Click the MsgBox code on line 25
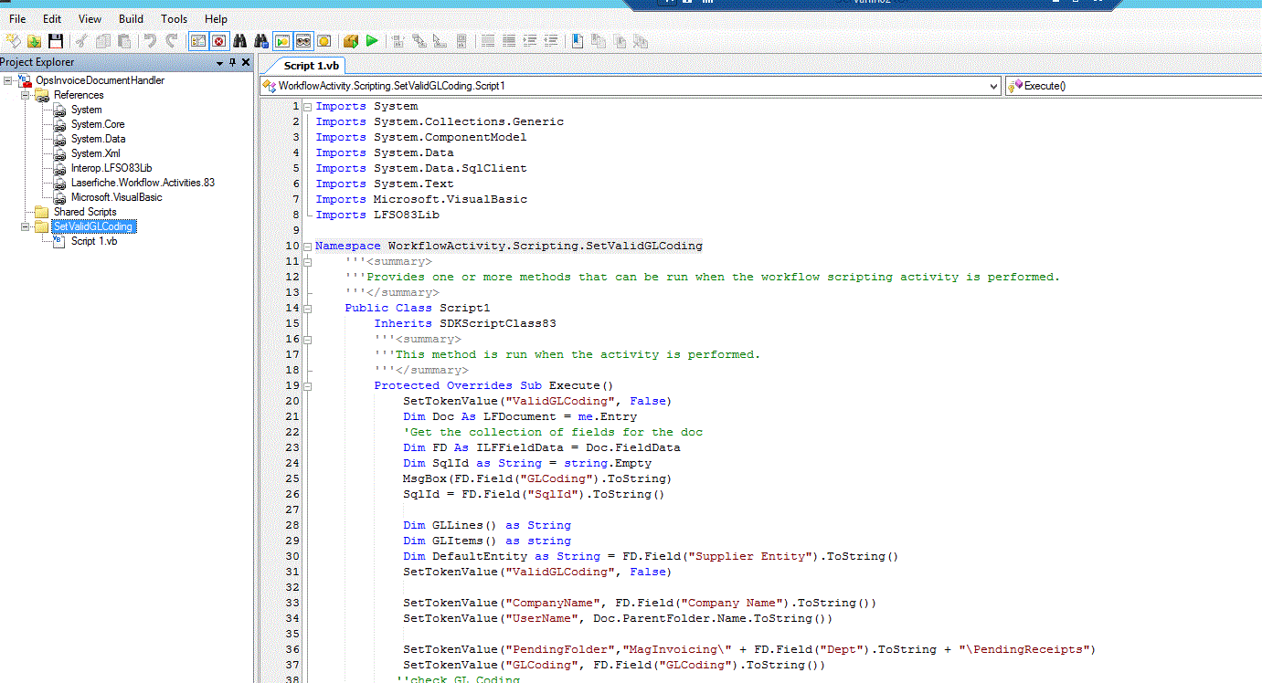This screenshot has width=1262, height=683. (537, 478)
